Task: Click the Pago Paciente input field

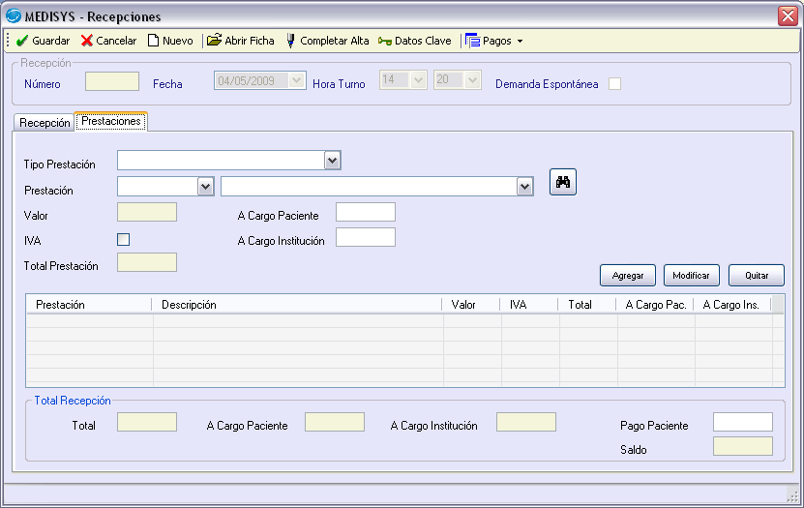Action: pyautogui.click(x=742, y=422)
